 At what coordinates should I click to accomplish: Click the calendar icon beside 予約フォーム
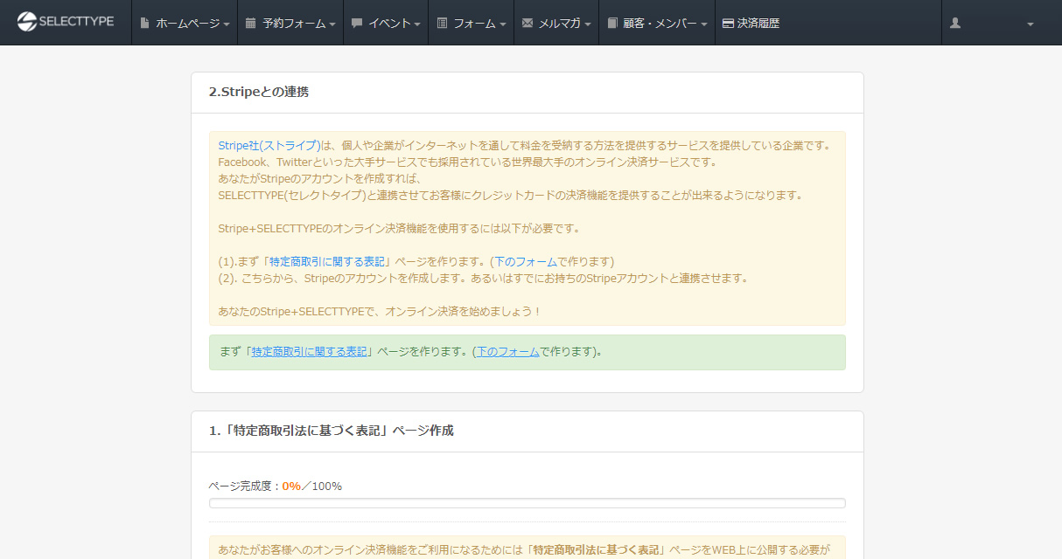coord(251,24)
